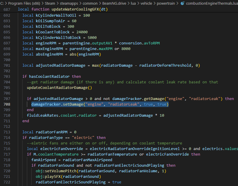This screenshot has width=238, height=186.
Task: Expand chevron between common and BeamNG.drive
Action: (x=100, y=3)
